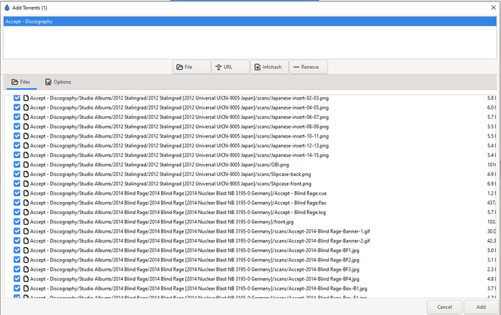Toggle the Blind Rage.cue checkbox

[17, 193]
